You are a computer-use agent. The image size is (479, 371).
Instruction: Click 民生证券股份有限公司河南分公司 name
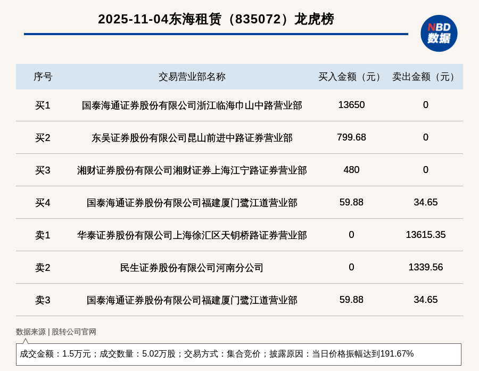(192, 267)
